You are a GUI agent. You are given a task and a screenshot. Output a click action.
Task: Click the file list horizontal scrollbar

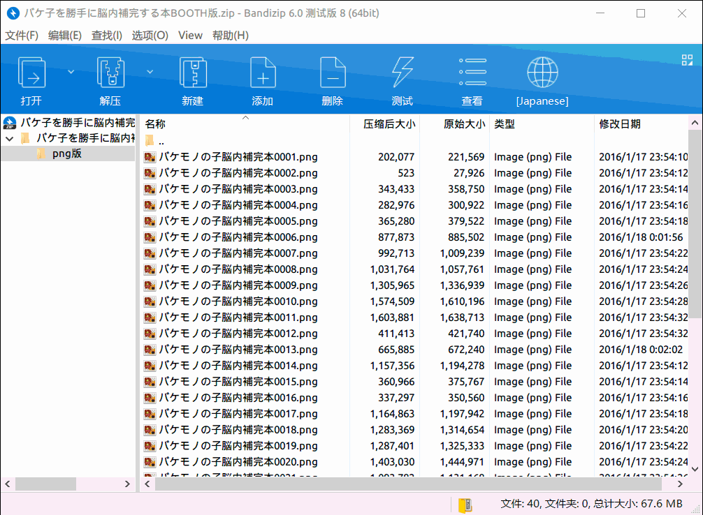coord(408,484)
